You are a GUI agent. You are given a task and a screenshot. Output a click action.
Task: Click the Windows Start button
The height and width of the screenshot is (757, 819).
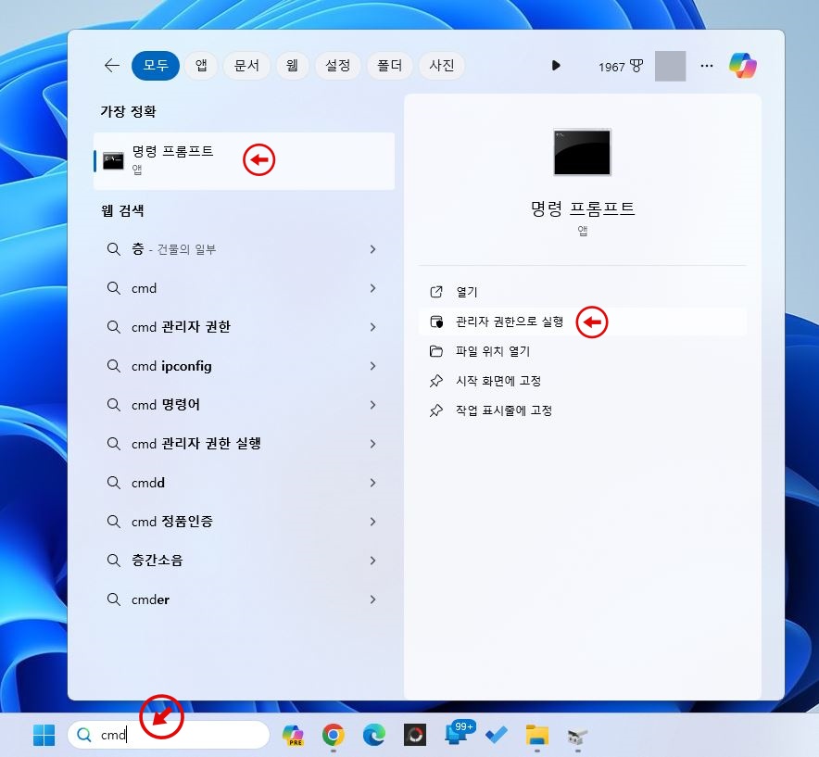pos(44,735)
